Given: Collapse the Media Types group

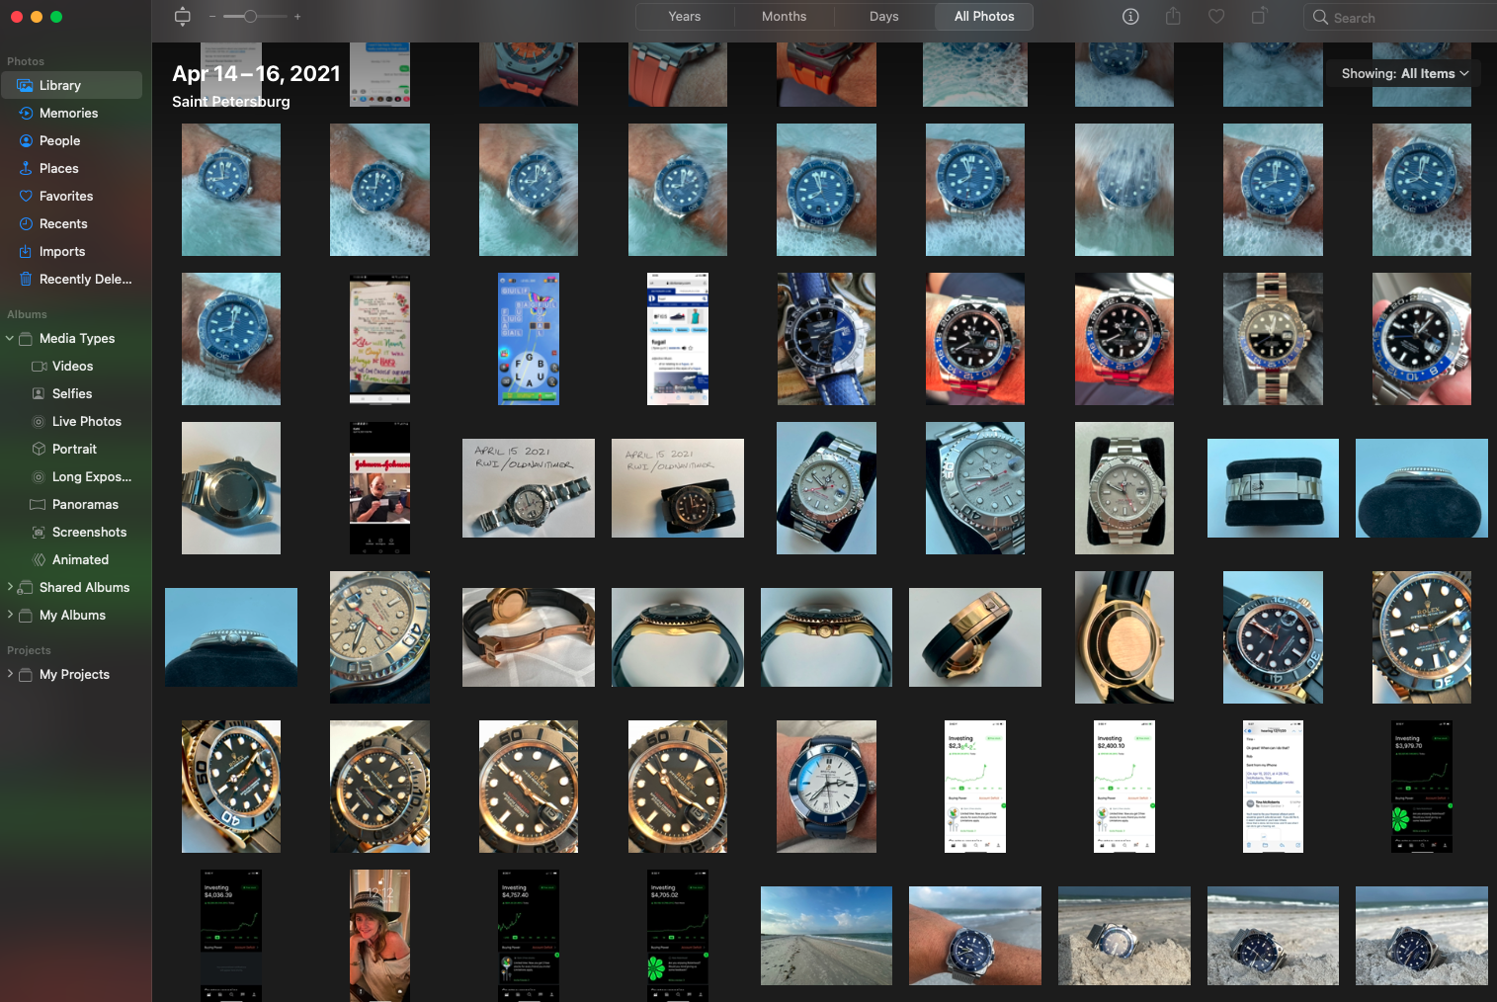Looking at the screenshot, I should point(10,339).
